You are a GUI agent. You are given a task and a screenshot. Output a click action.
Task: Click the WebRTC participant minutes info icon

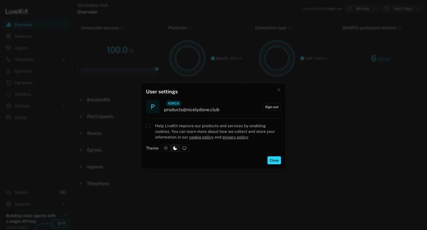400,28
